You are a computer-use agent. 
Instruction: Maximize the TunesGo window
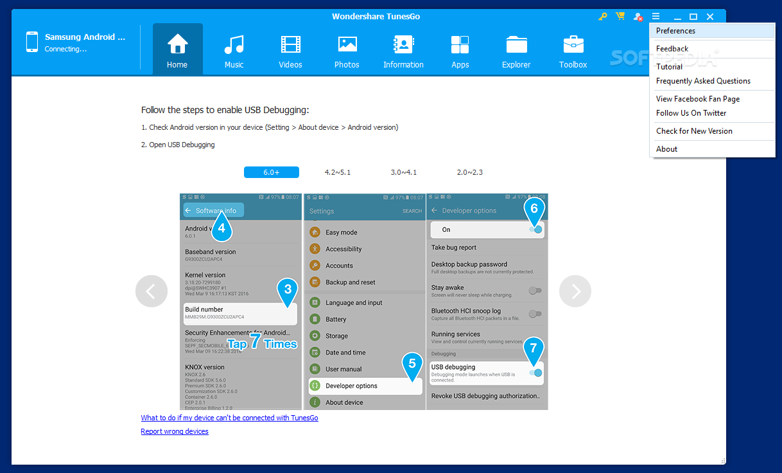(x=693, y=17)
